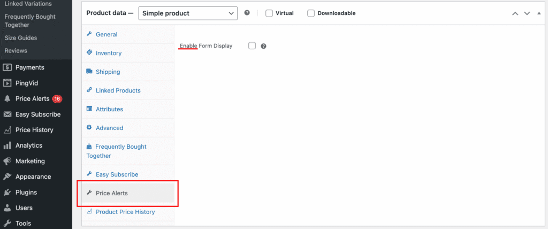Move Product data panel up
This screenshot has height=229, width=548.
(x=515, y=13)
